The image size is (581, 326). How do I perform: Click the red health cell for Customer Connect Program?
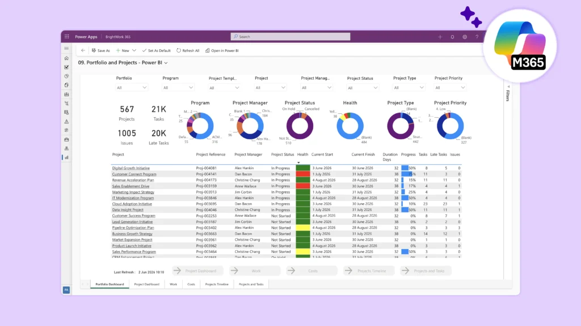pos(303,174)
